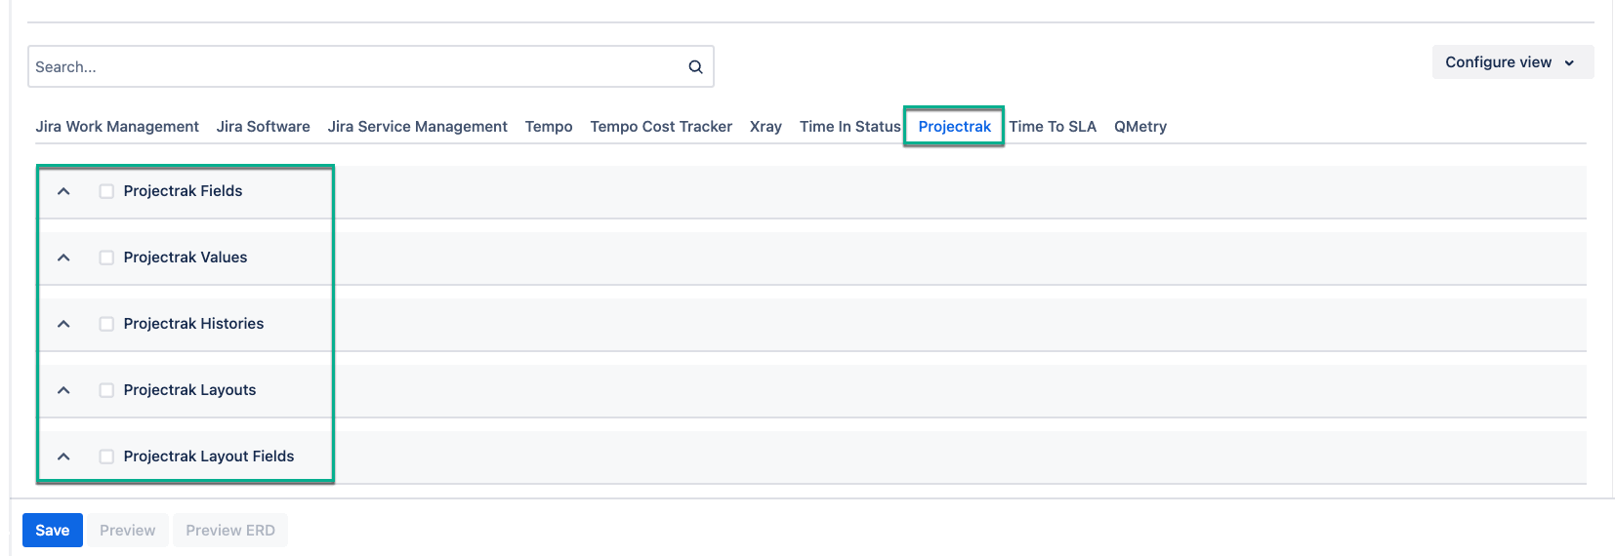The height and width of the screenshot is (556, 1615).
Task: Click the Projectrak Layouts label
Action: (189, 390)
